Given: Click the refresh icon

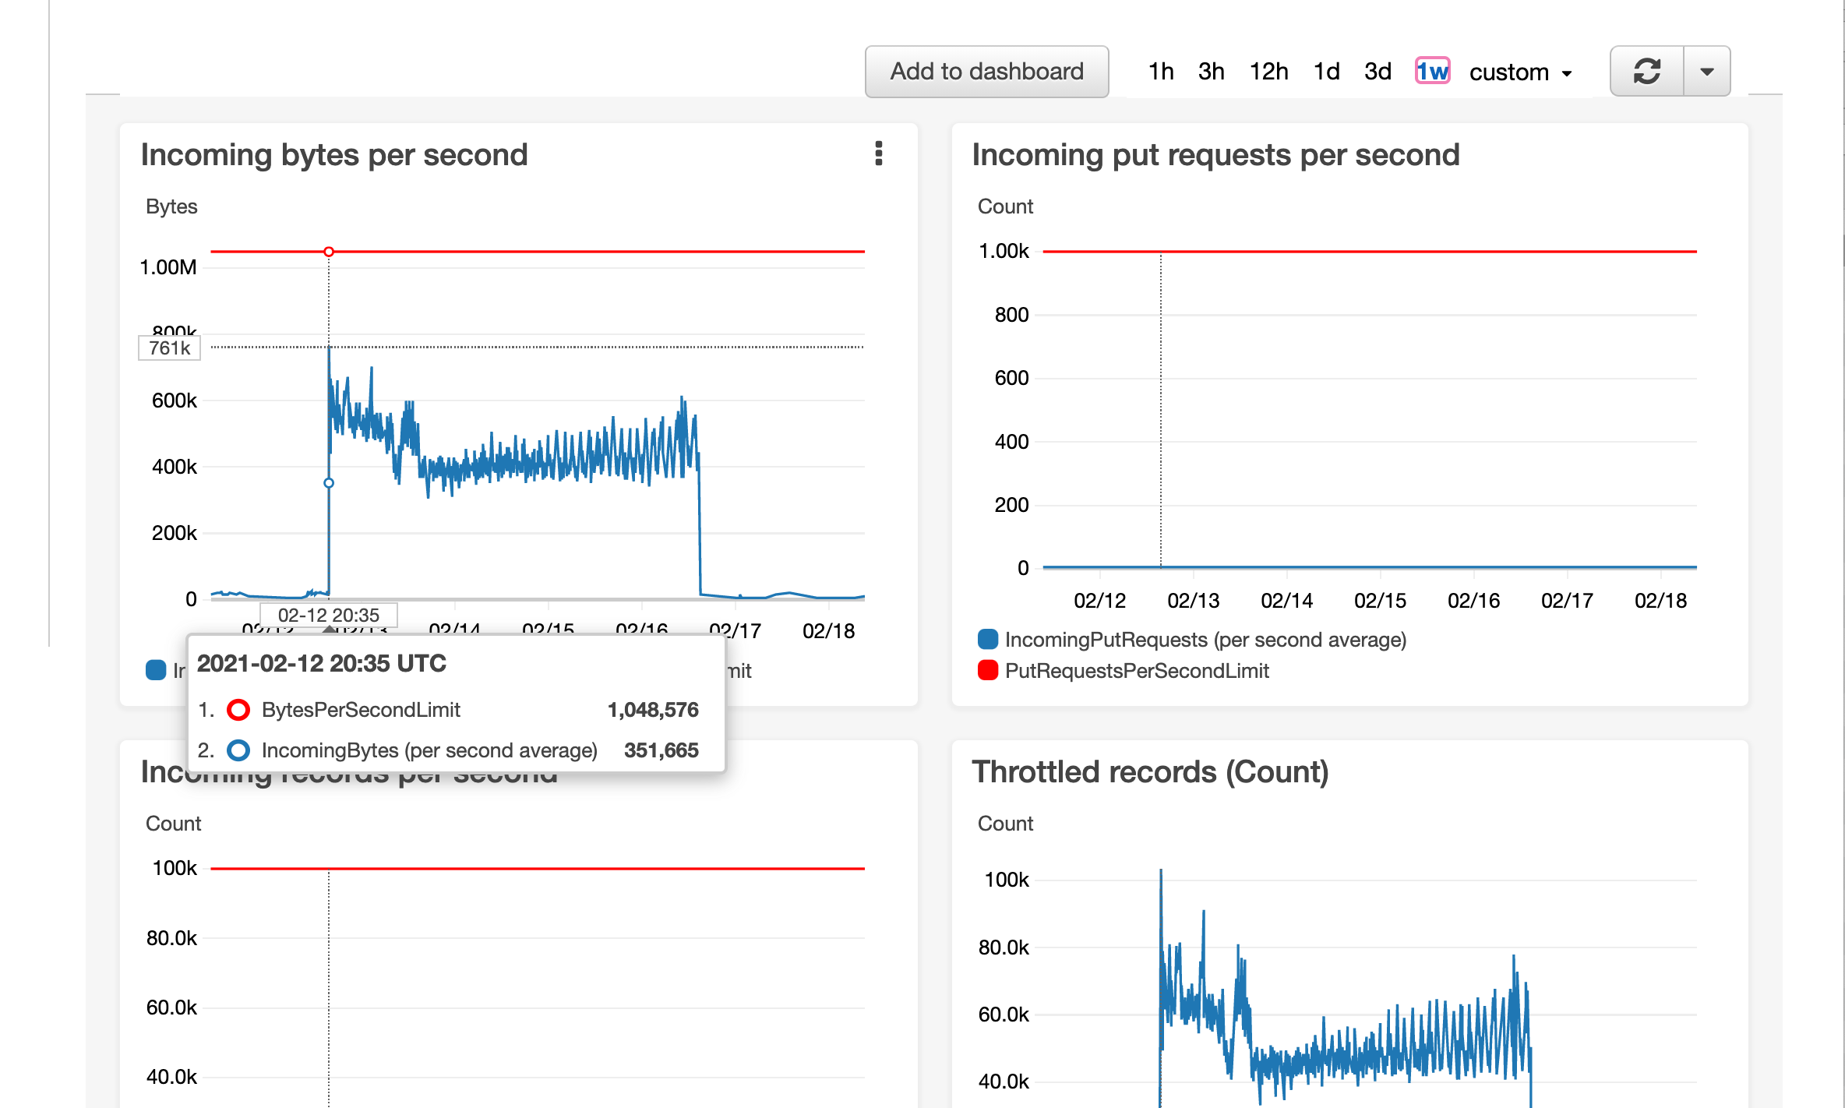Looking at the screenshot, I should pos(1647,71).
